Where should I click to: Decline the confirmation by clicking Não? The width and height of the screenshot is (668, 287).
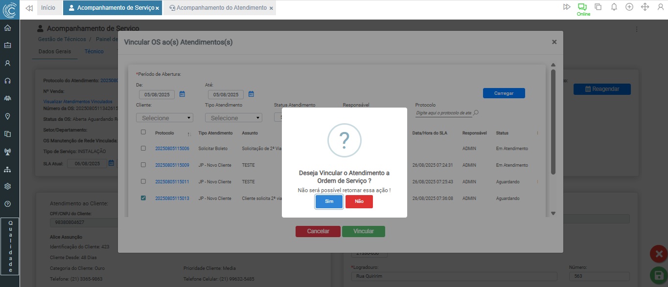tap(359, 201)
